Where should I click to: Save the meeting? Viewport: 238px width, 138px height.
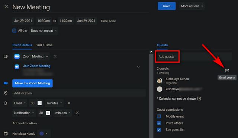coord(167,6)
